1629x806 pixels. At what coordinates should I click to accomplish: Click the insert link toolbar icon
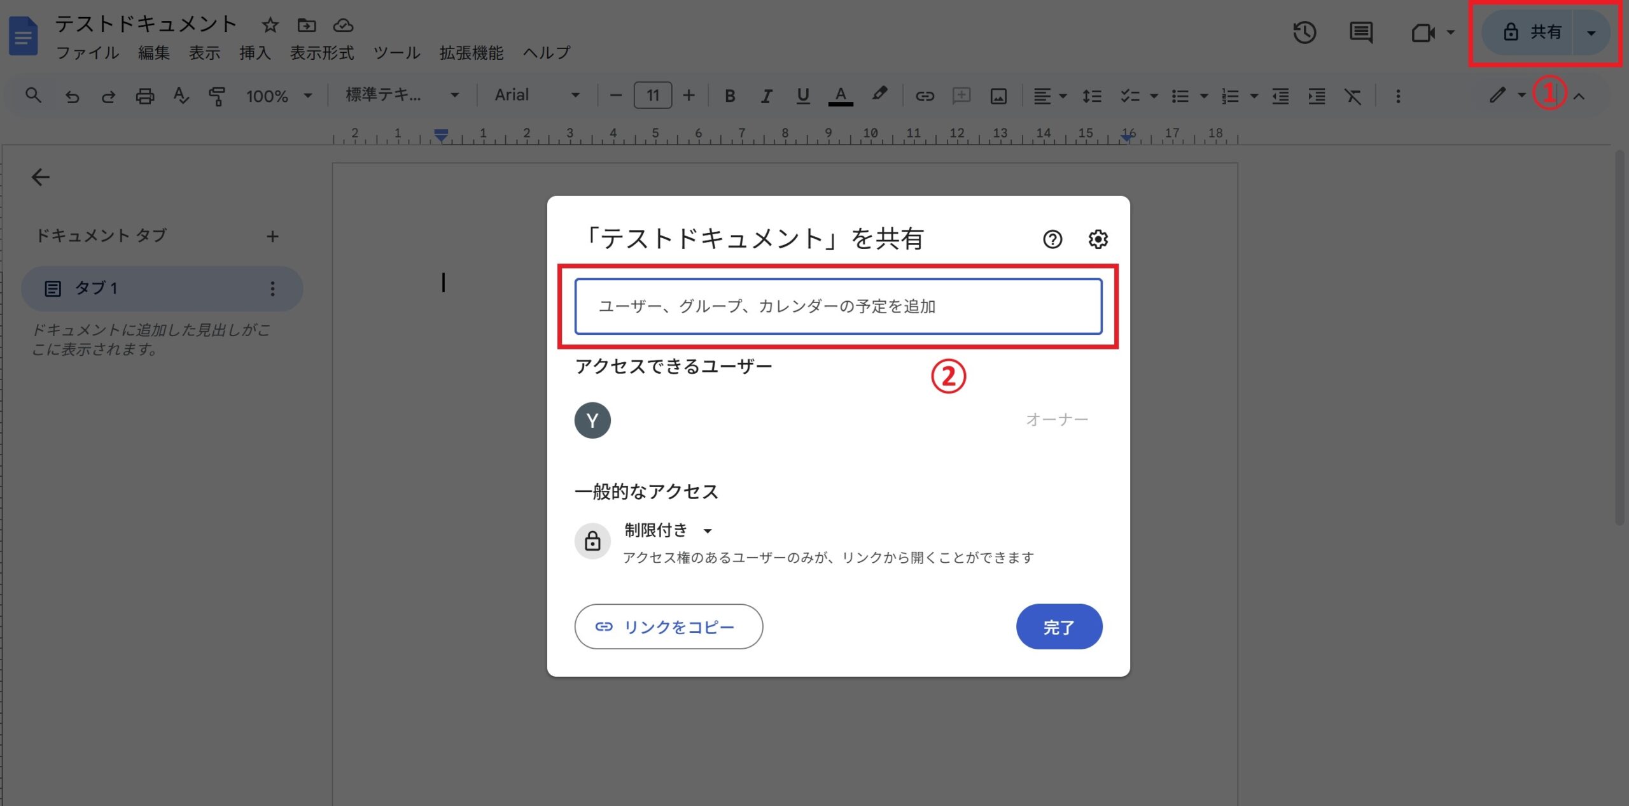point(924,96)
